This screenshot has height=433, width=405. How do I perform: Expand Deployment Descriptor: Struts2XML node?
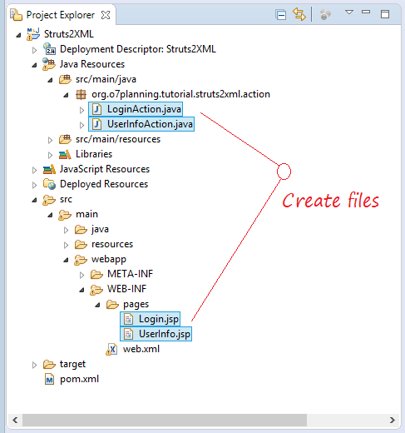34,50
